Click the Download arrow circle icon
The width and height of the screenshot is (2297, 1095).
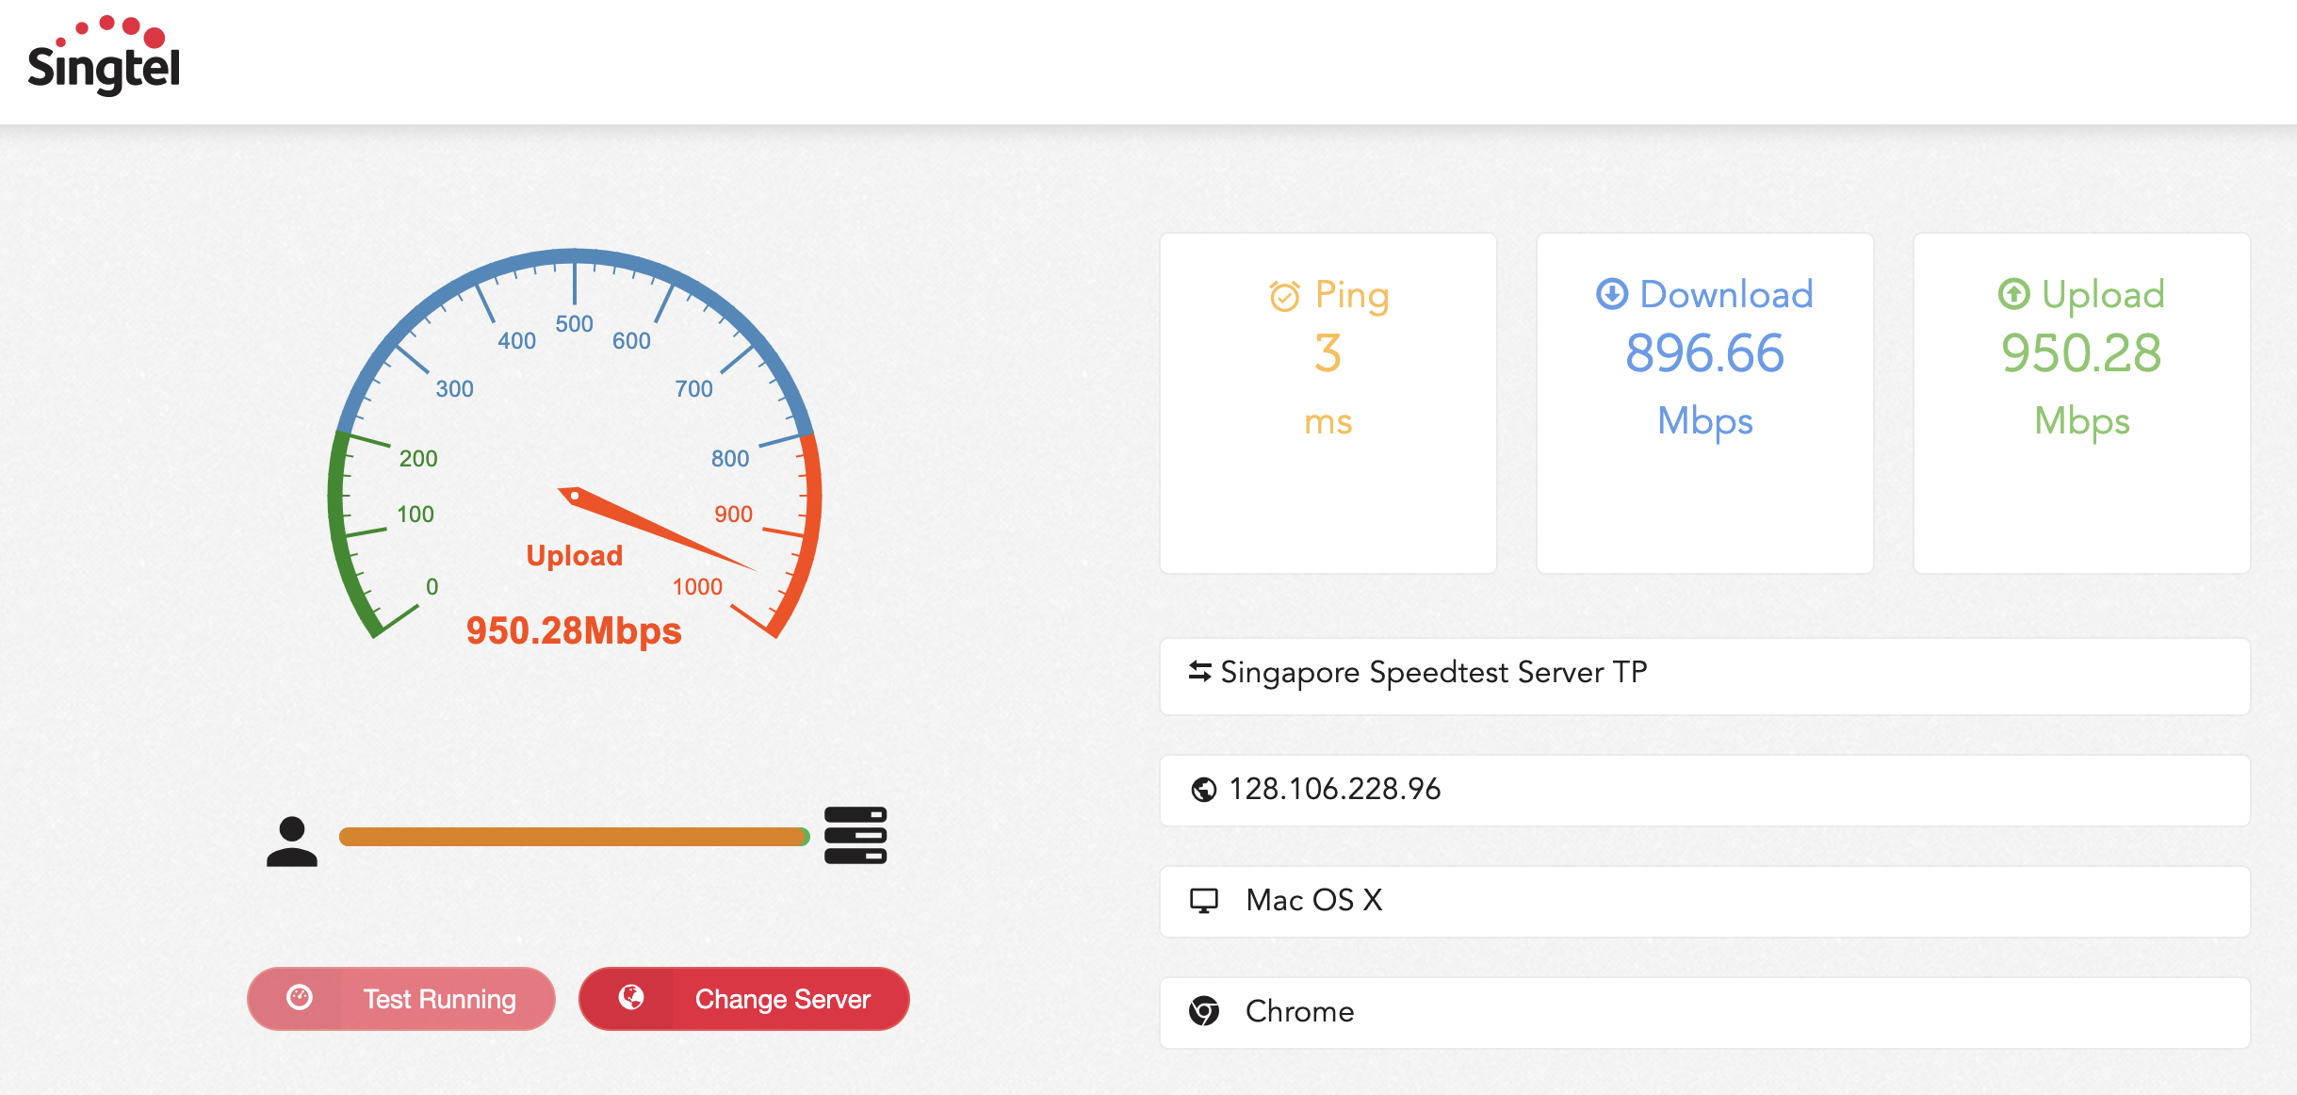[1612, 294]
